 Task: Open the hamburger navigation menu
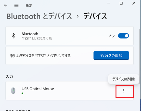click(x=16, y=5)
